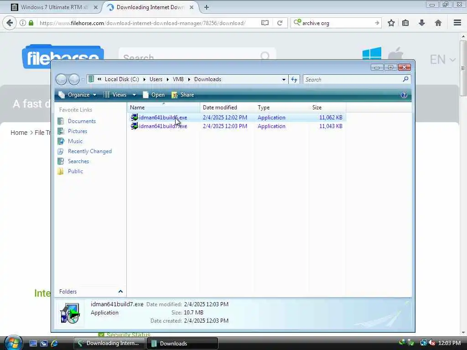The height and width of the screenshot is (350, 467).
Task: Launch Internet Explorer from quick launch
Action: (55, 343)
